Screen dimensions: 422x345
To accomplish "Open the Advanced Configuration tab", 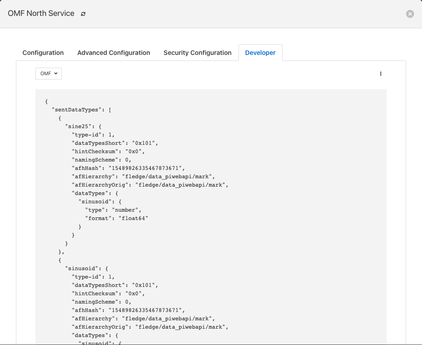I will tap(113, 53).
